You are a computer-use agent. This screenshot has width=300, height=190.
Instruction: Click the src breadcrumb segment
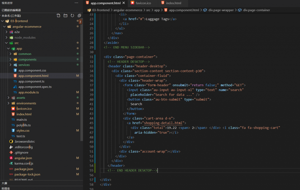148,10
